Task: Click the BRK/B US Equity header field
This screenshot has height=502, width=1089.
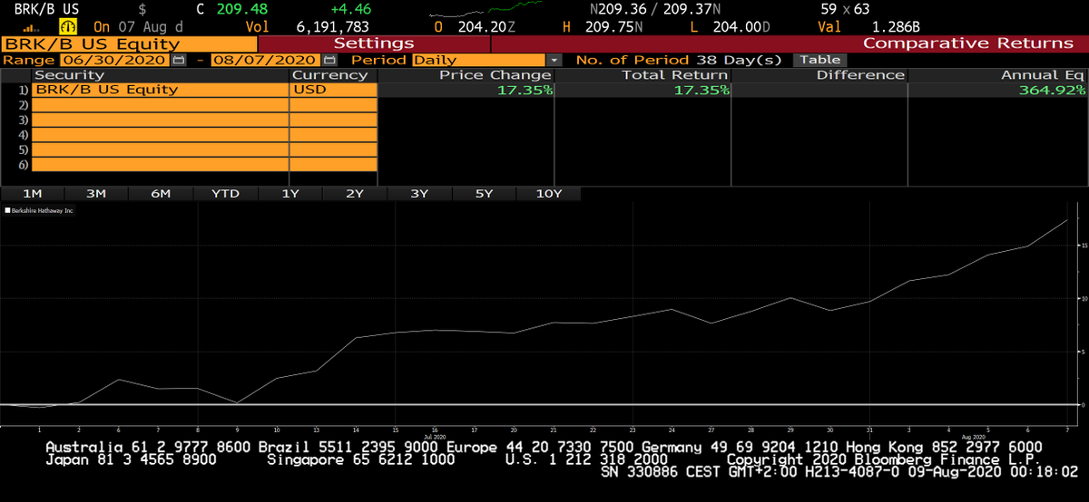Action: [130, 43]
